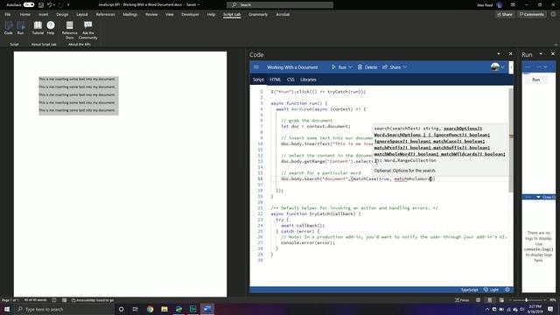Toggle the Light theme in the editor footer
560x315 pixels.
tap(491, 290)
